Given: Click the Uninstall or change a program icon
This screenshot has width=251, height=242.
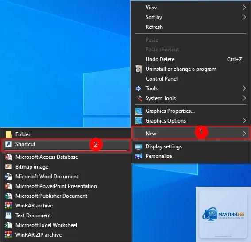Looking at the screenshot, I should click(x=139, y=69).
